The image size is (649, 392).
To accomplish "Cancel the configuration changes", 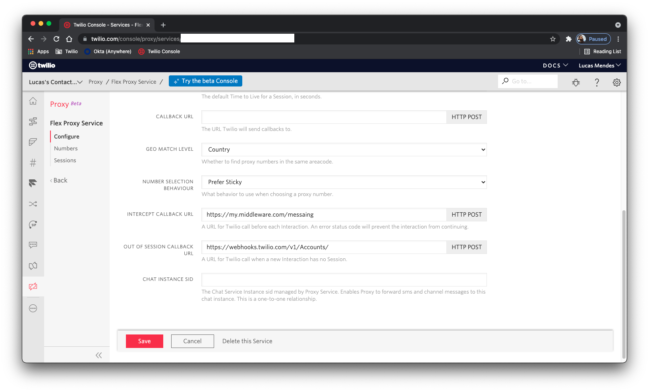I will (x=193, y=341).
